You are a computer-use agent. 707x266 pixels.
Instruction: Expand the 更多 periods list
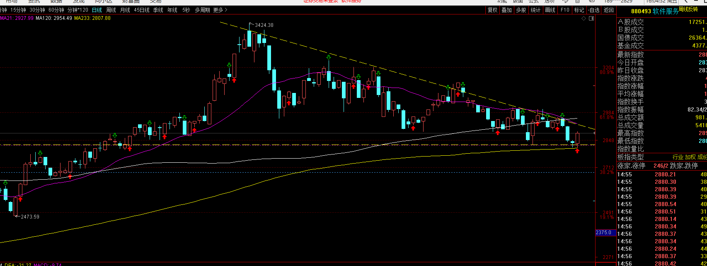click(x=220, y=10)
